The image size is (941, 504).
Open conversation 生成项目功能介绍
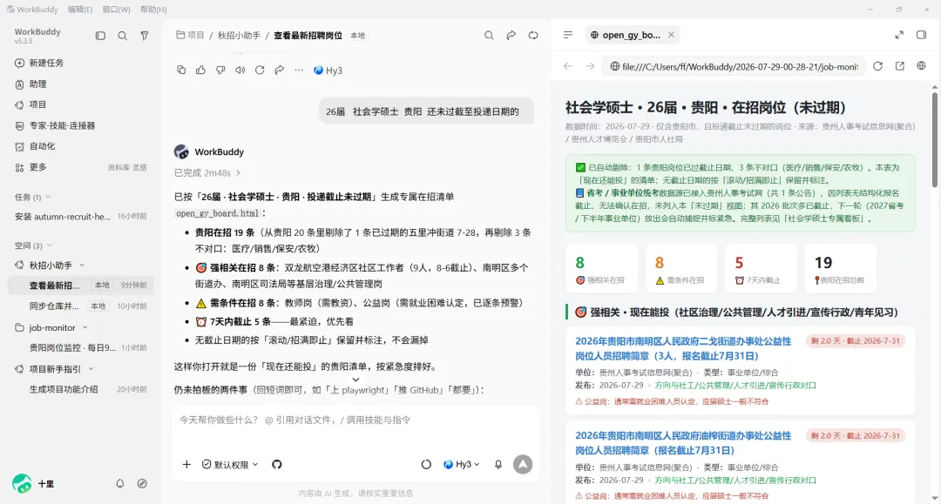pyautogui.click(x=80, y=389)
